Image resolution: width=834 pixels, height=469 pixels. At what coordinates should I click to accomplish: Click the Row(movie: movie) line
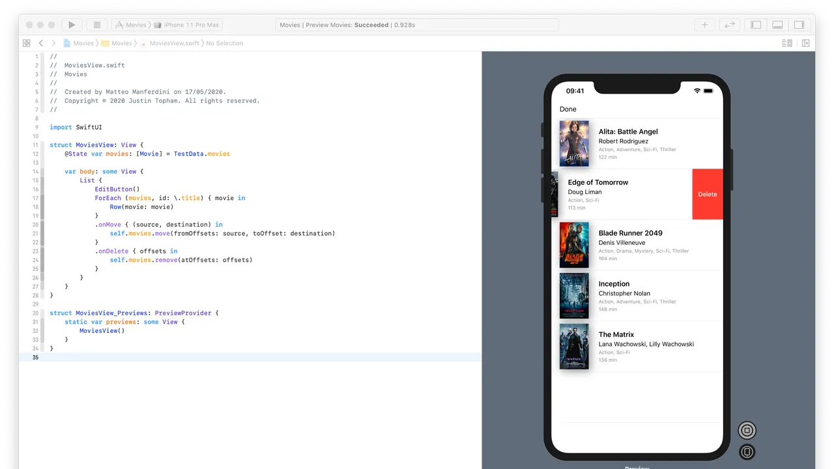141,206
